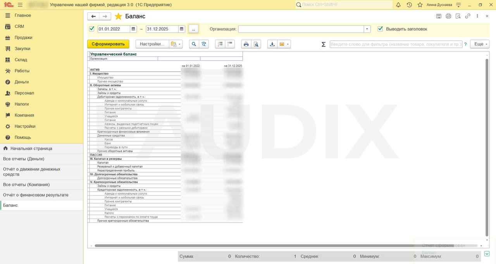Open the Организация dropdown arrow
The image size is (496, 264).
(367, 29)
